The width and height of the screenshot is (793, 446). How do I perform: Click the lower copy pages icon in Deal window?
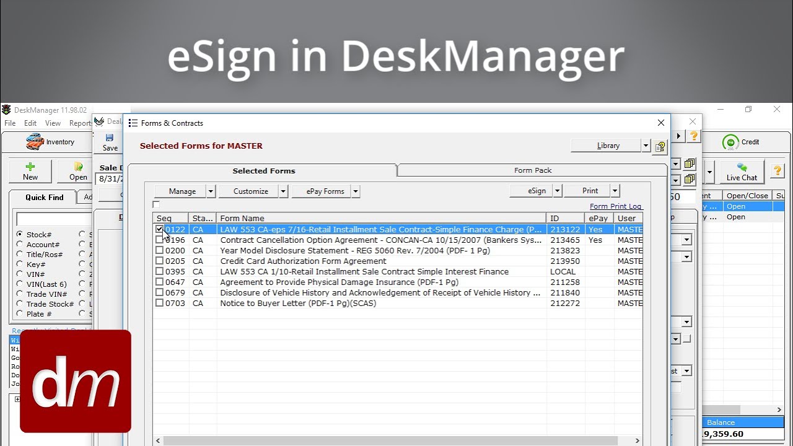point(690,180)
